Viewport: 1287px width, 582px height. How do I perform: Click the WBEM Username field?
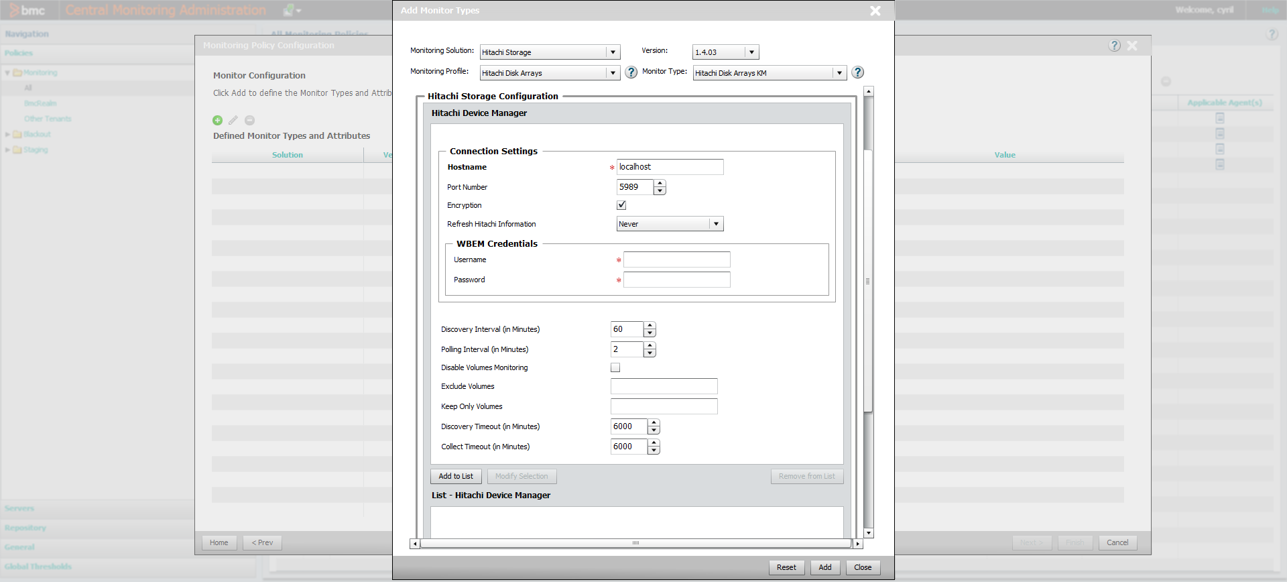[676, 259]
